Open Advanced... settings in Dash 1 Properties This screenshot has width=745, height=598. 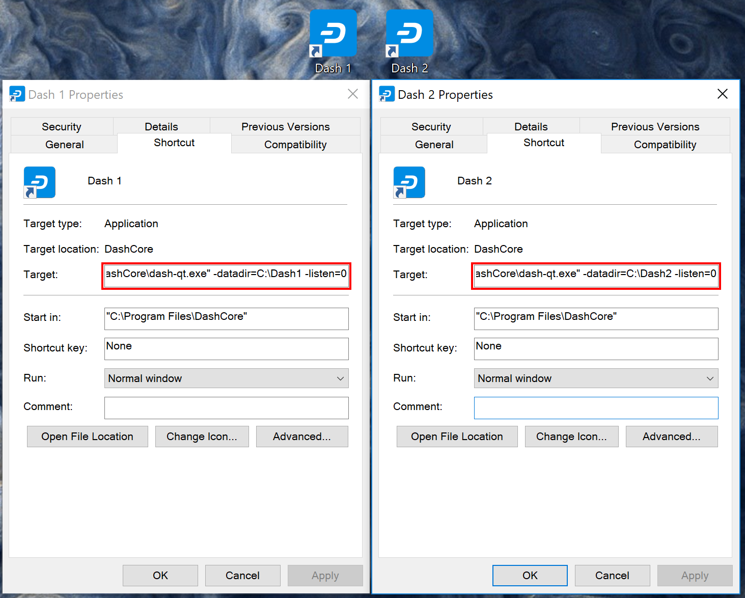[x=302, y=437]
